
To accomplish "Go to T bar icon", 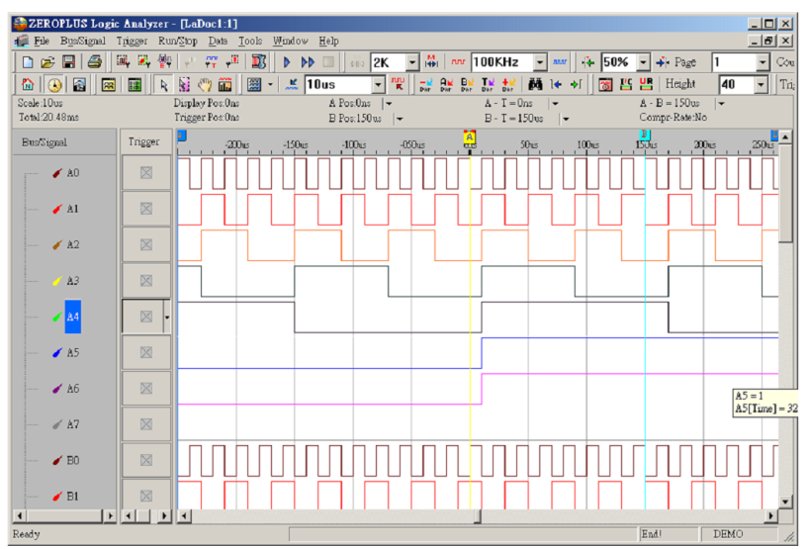I will tap(488, 84).
